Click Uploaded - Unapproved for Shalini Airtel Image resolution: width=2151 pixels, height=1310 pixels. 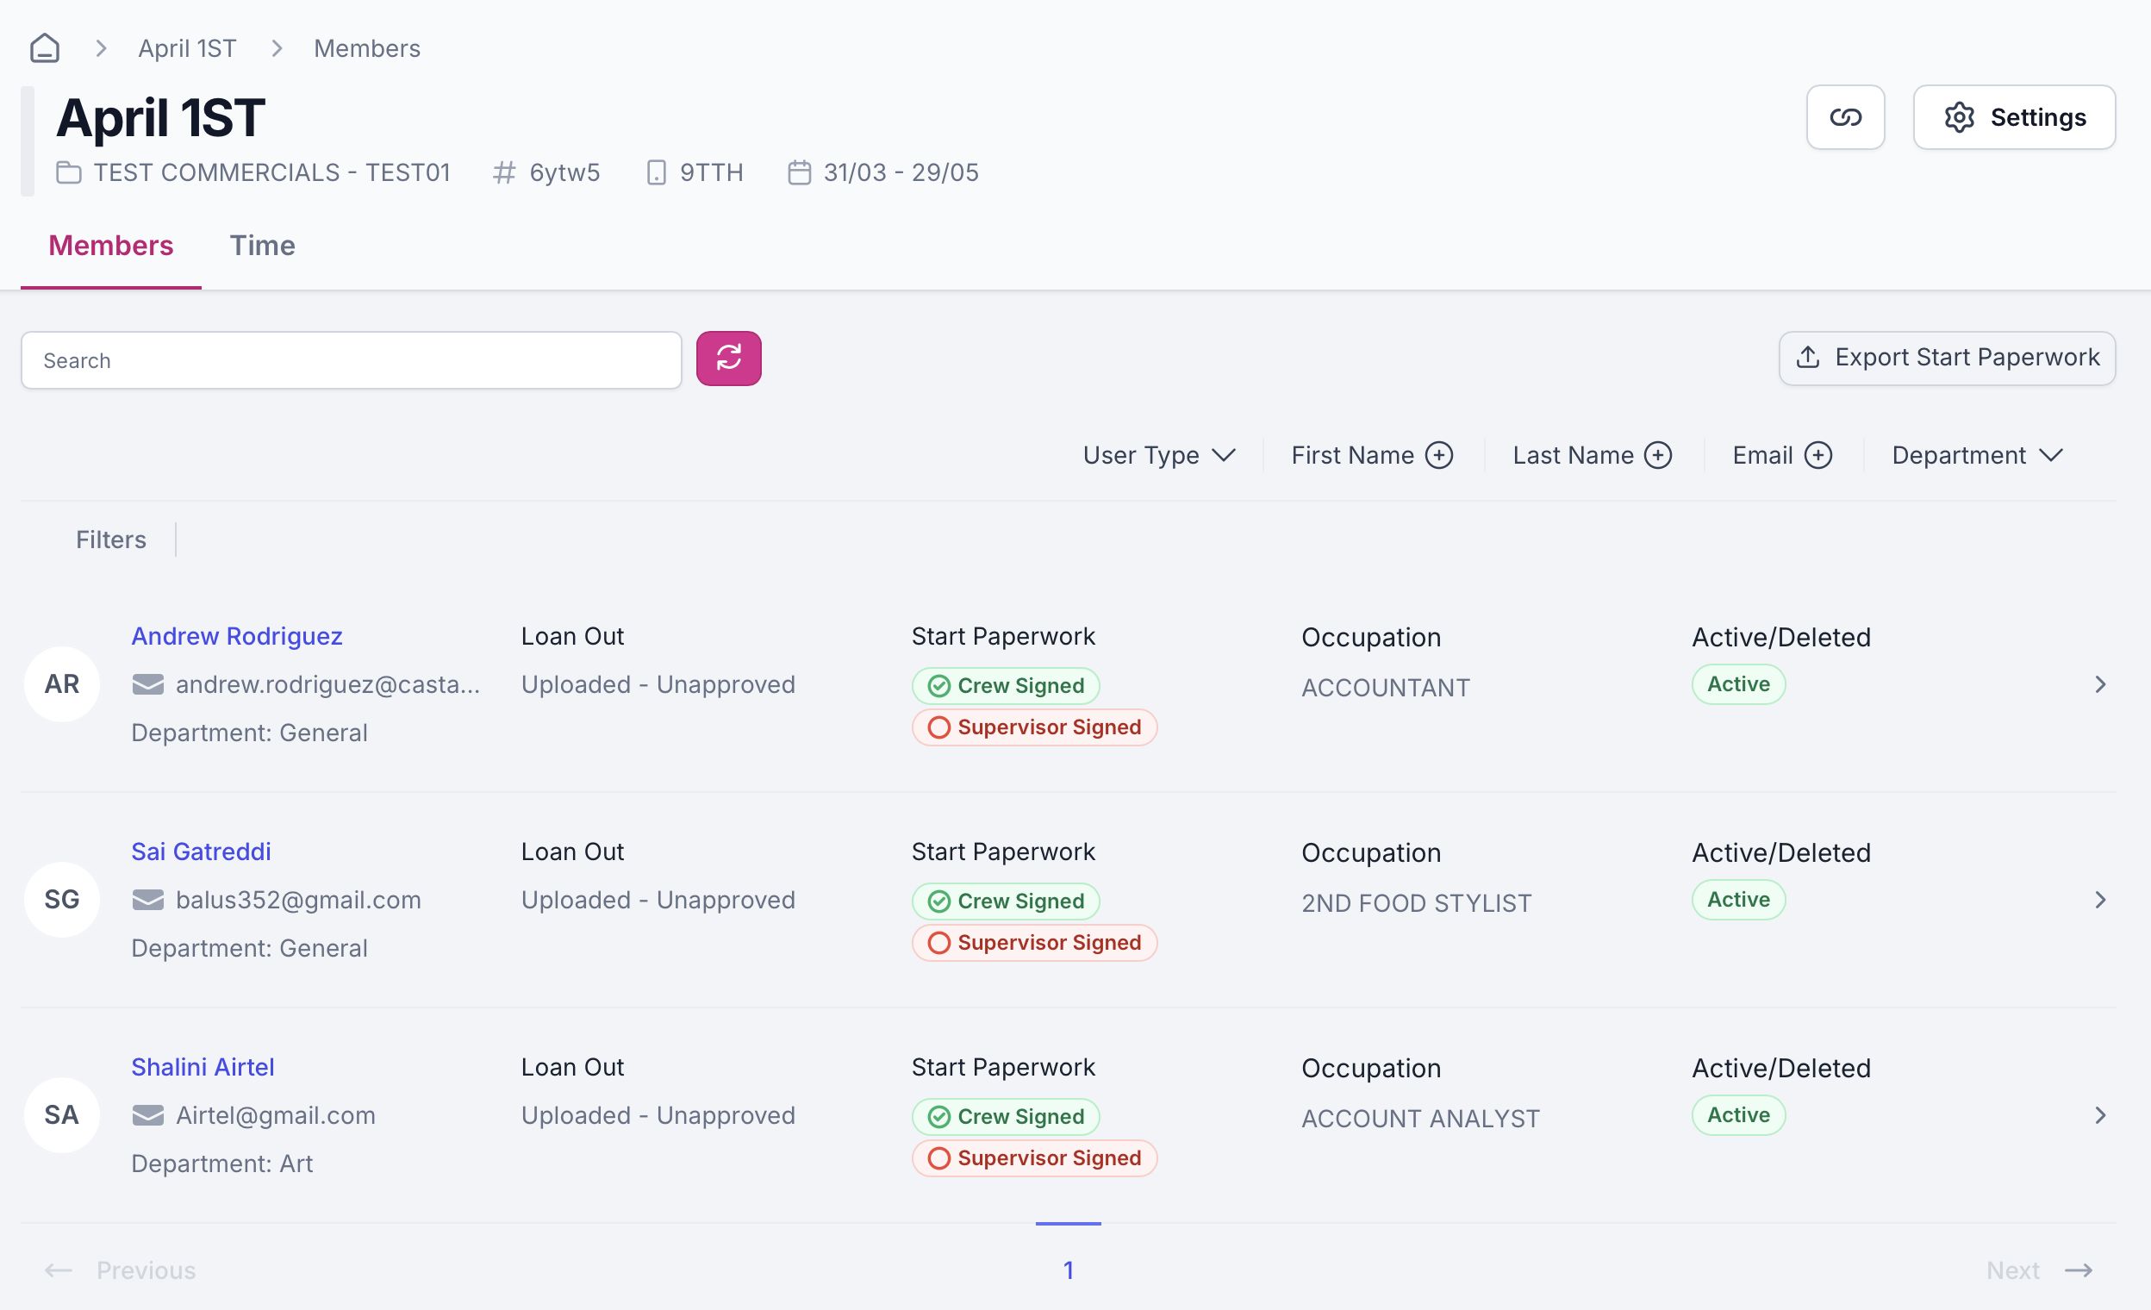point(658,1115)
